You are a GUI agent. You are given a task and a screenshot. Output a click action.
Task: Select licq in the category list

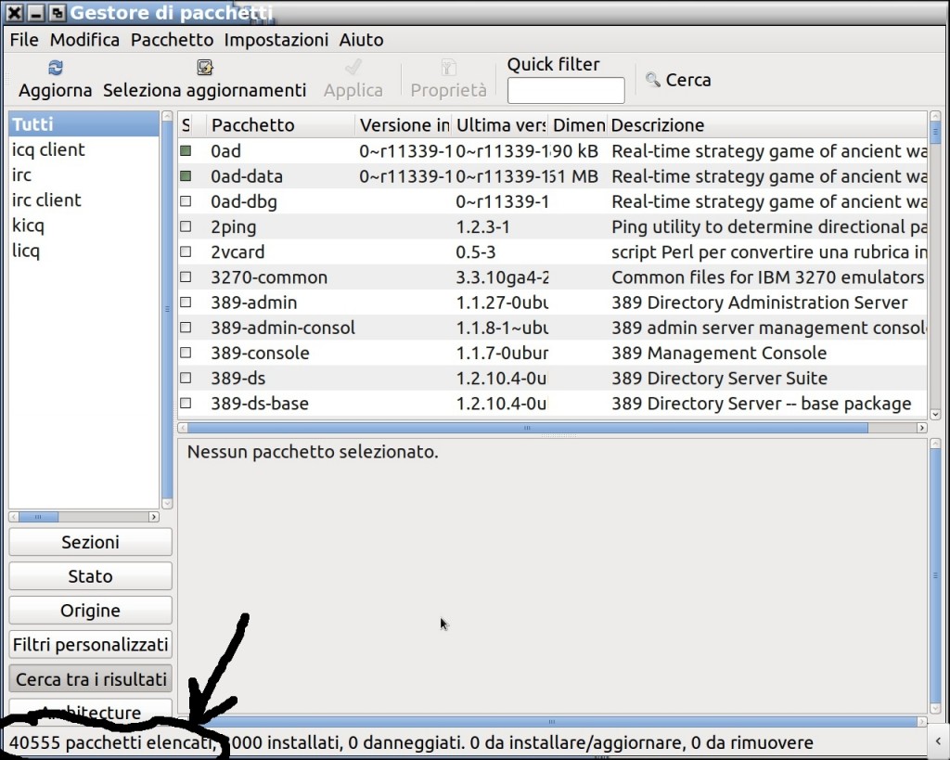pos(83,251)
